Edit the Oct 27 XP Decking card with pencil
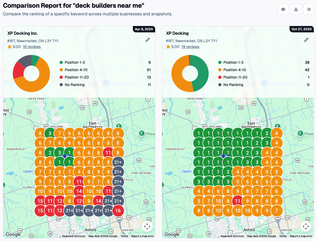The height and width of the screenshot is (241, 317). click(x=307, y=40)
